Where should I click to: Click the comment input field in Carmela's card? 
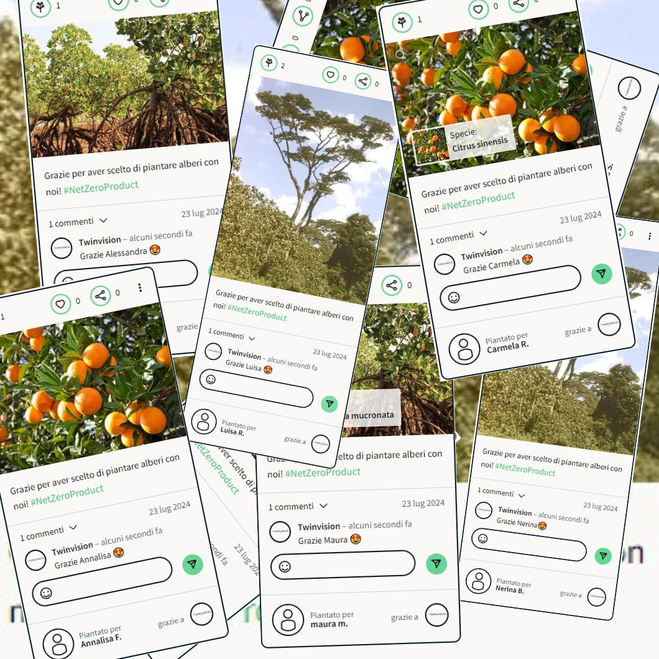tap(510, 288)
